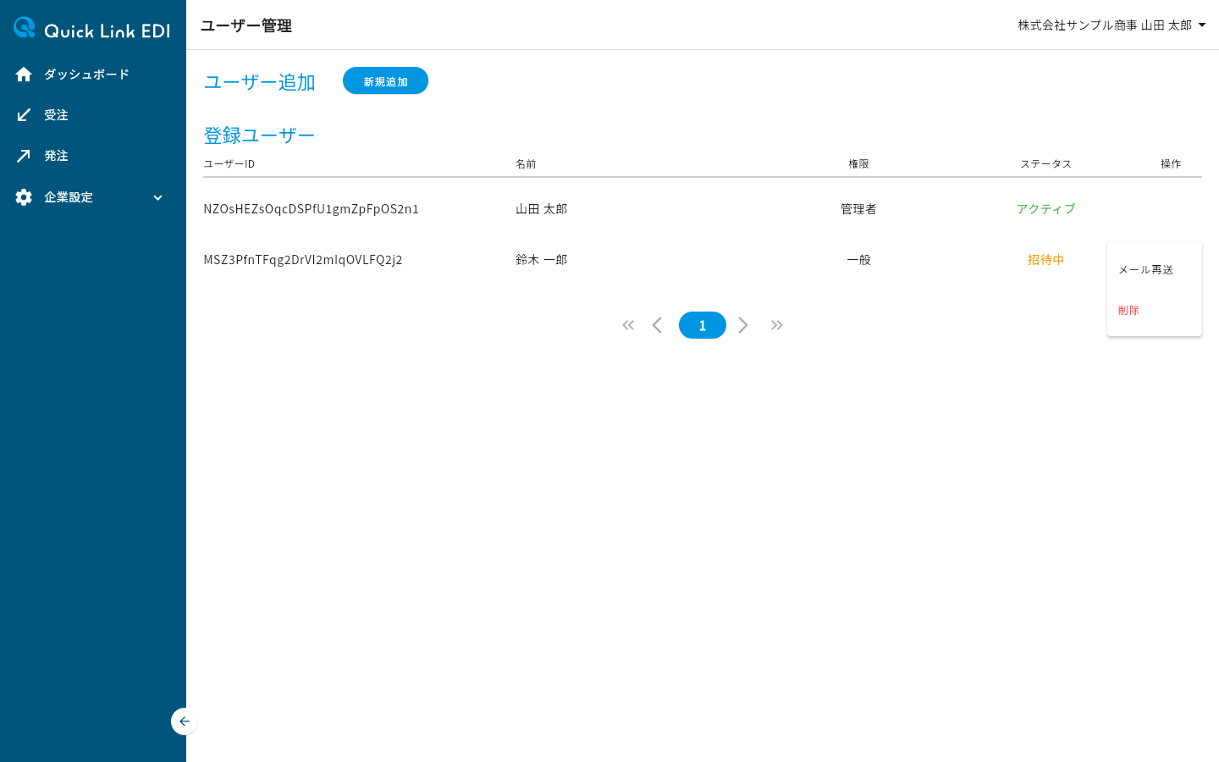
Task: Click the 操作 column header
Action: pos(1171,164)
